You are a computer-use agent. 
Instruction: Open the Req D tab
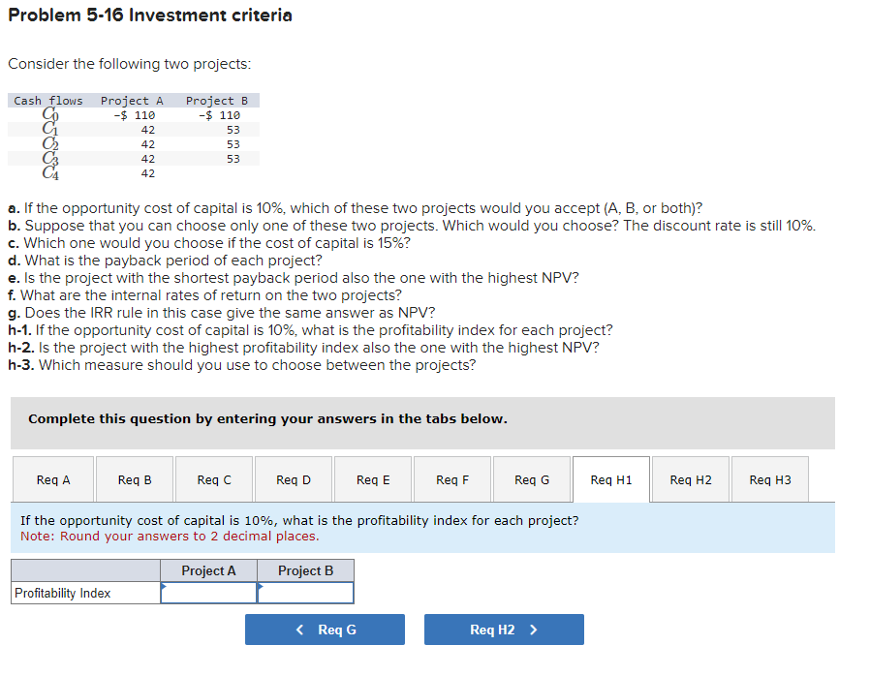pyautogui.click(x=293, y=478)
